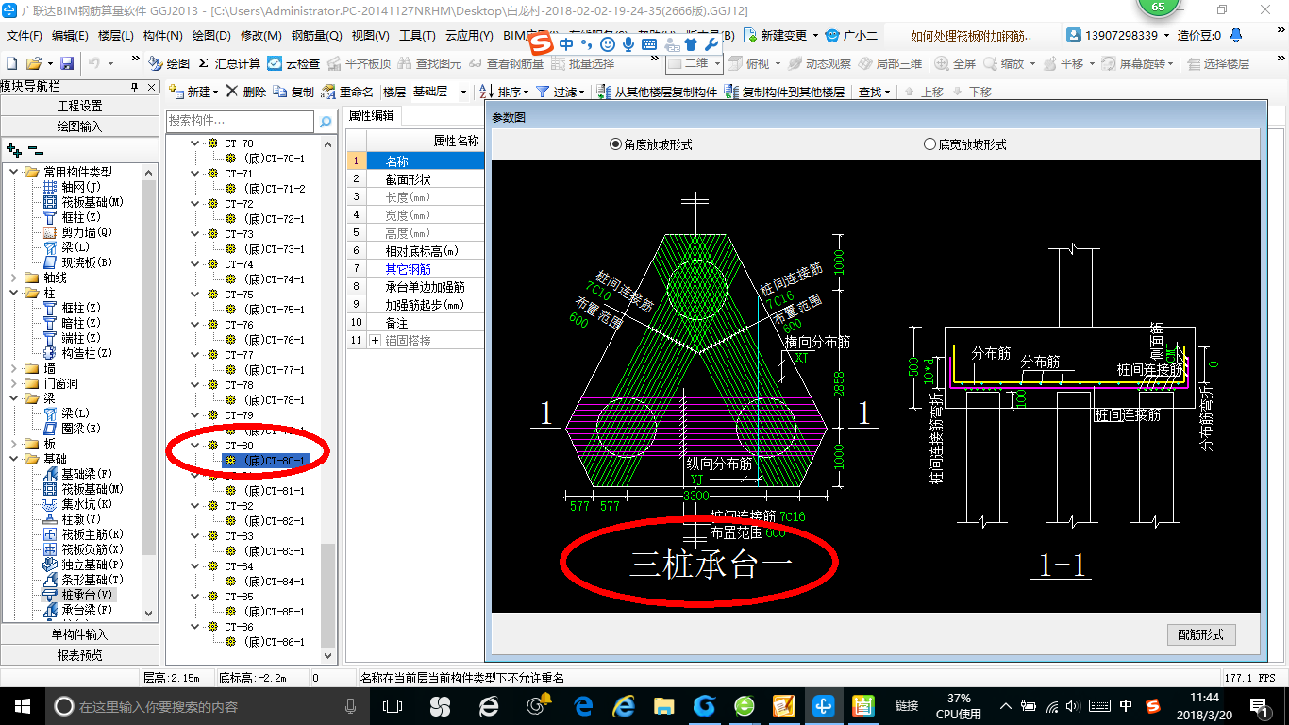Image resolution: width=1289 pixels, height=725 pixels.
Task: Select 剪力墙(Q) in navigation tree
Action: 86,232
